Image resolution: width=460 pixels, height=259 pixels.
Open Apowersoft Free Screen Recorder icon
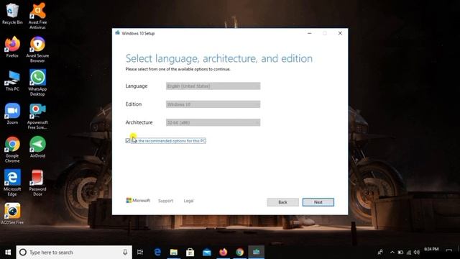(37, 116)
